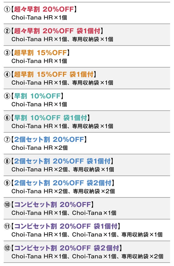
Task: Click 2個セット割 20%OFF heading without bag
Action: tap(49, 140)
